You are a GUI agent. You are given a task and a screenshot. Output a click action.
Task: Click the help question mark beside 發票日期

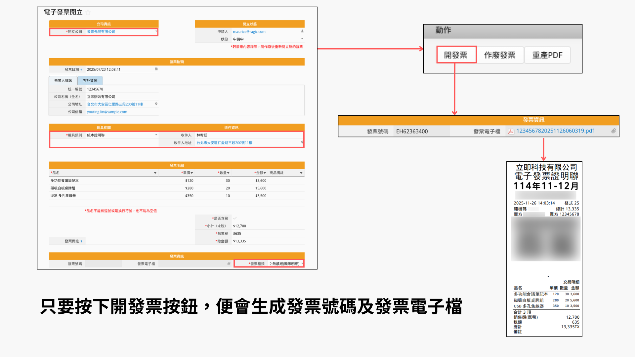(81, 70)
